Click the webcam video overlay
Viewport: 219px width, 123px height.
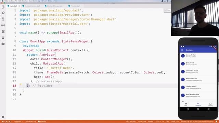[195, 18]
